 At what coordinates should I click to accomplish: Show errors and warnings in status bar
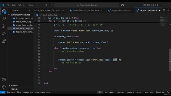11,93
